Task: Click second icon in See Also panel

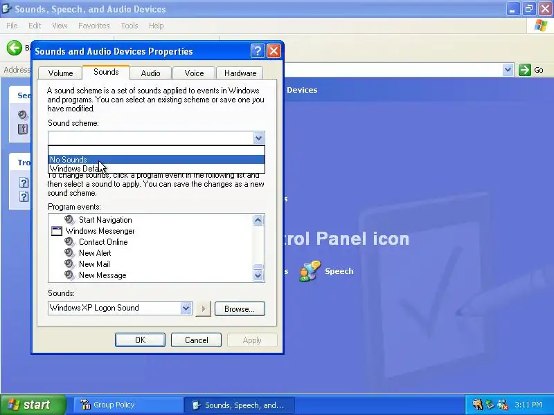Action: [23, 129]
